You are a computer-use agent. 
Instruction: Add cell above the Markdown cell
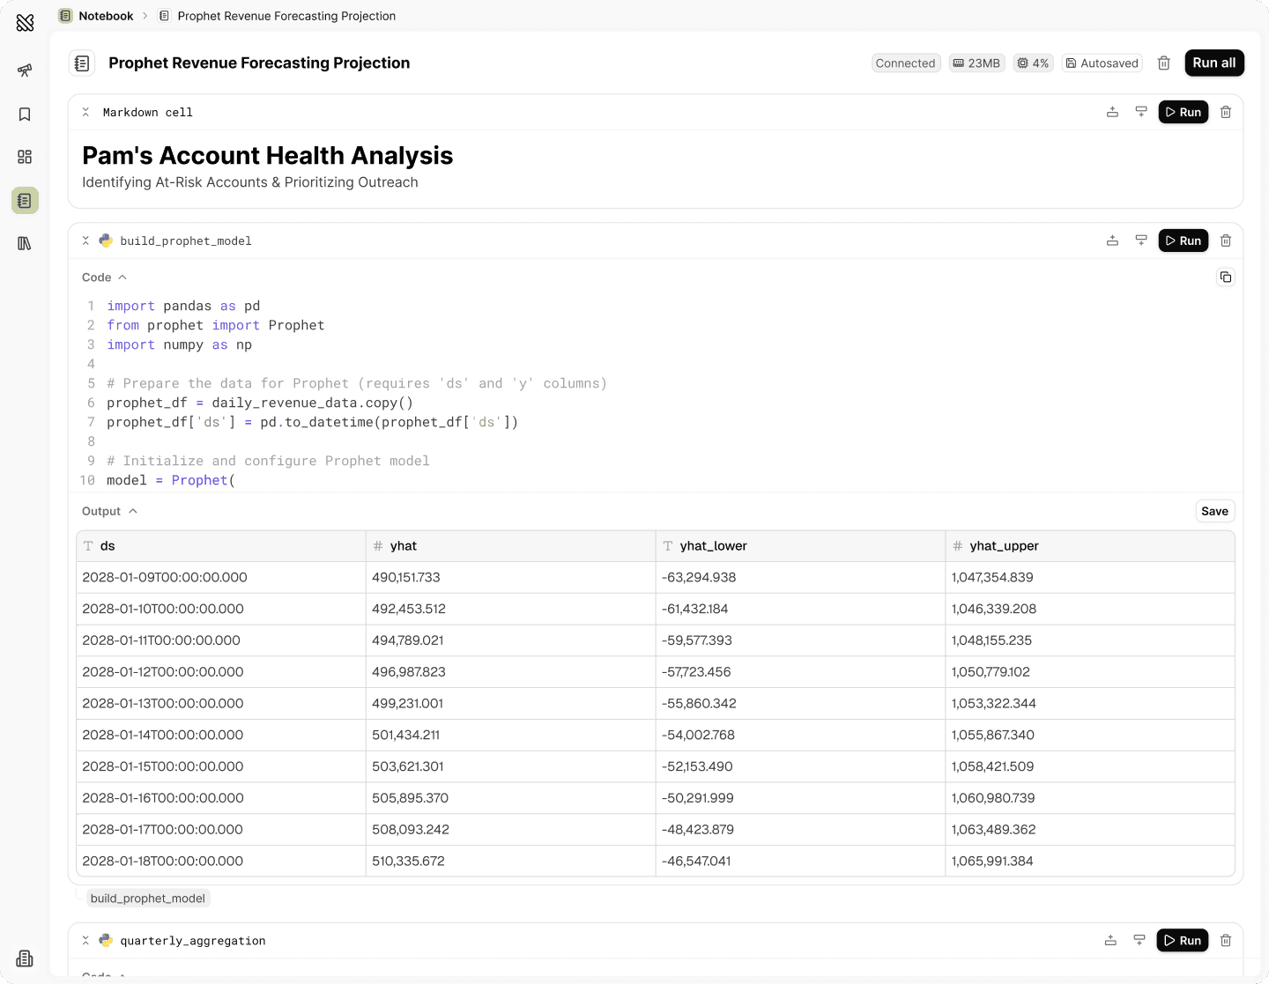[1113, 112]
